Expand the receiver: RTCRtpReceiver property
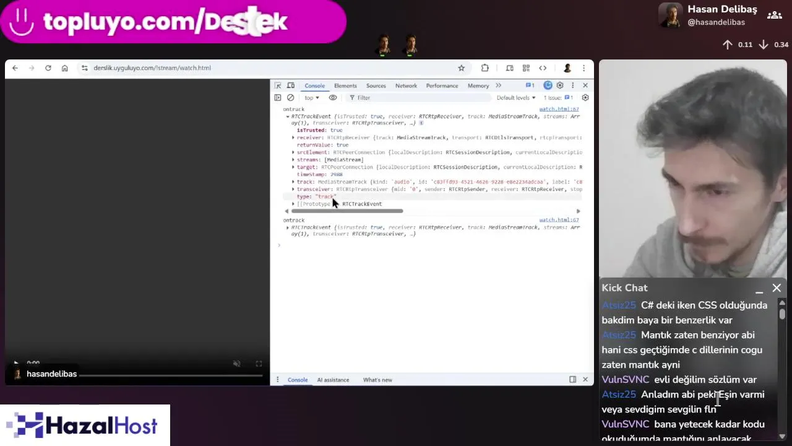 tap(293, 138)
